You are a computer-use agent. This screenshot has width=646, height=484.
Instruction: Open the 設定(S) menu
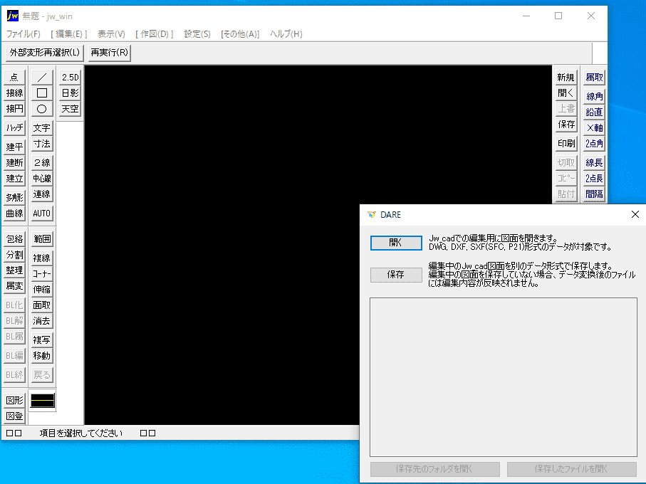click(197, 34)
